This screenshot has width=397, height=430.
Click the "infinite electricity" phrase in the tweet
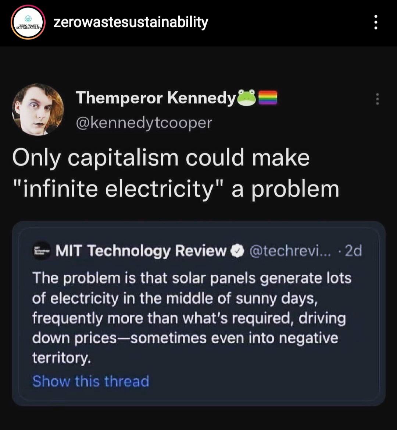tap(118, 189)
